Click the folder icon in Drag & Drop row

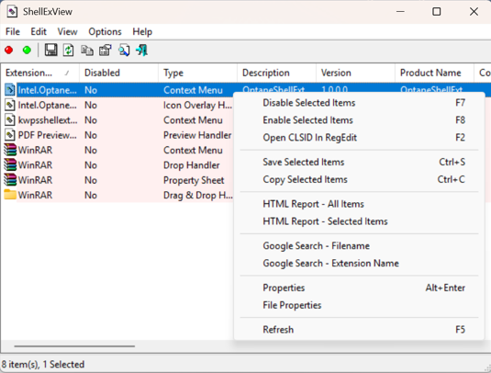[x=10, y=195]
